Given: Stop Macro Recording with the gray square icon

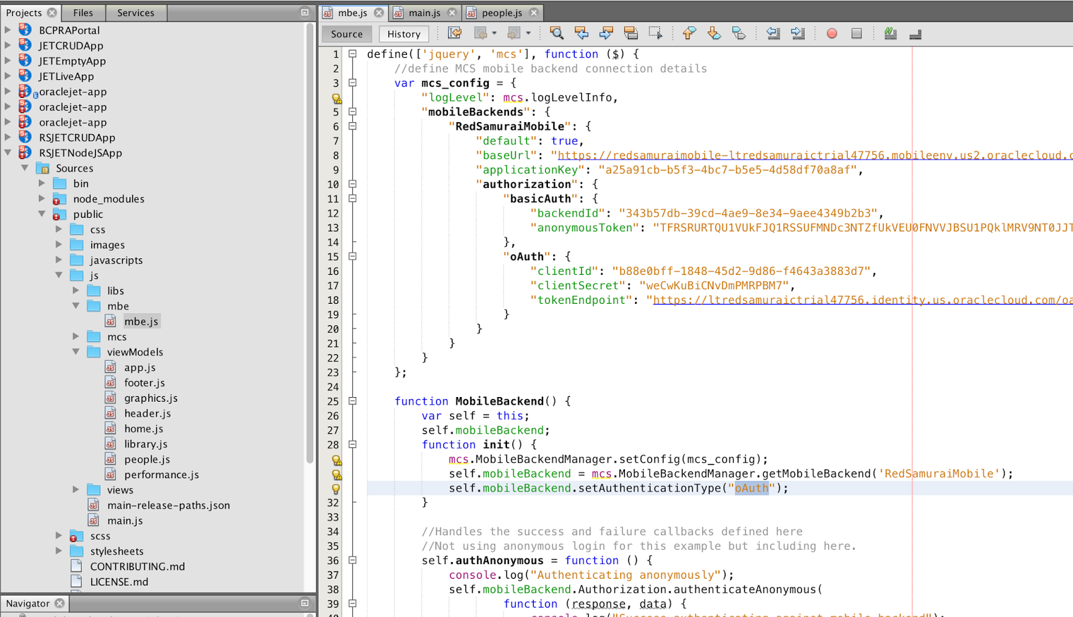Looking at the screenshot, I should tap(856, 32).
